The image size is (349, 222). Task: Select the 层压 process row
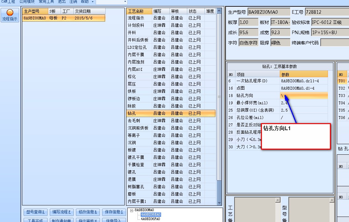click(171, 84)
